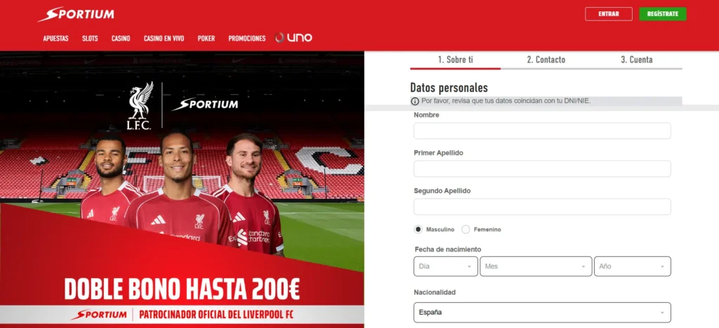
Task: Click the Primer Apellido input field
Action: pyautogui.click(x=542, y=169)
